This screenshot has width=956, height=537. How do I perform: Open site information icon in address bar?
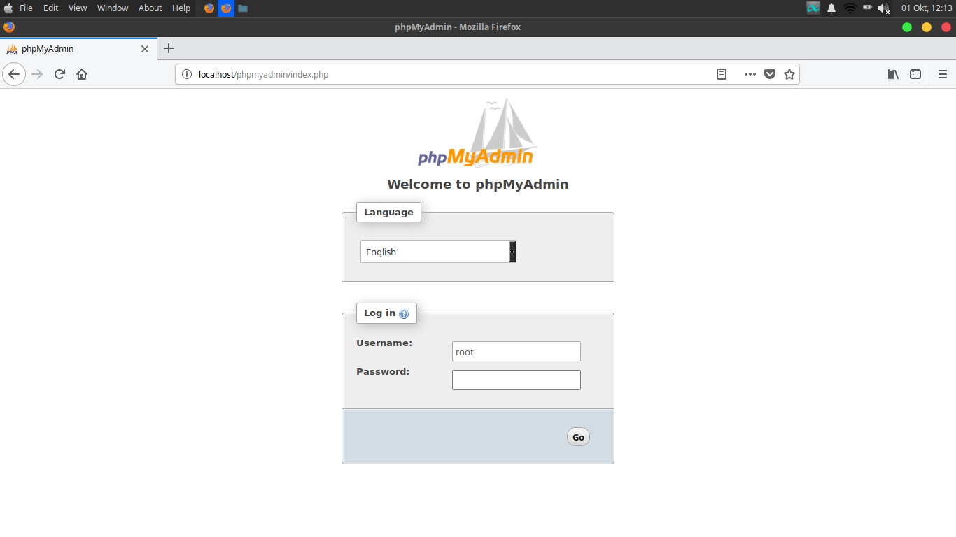(x=186, y=74)
